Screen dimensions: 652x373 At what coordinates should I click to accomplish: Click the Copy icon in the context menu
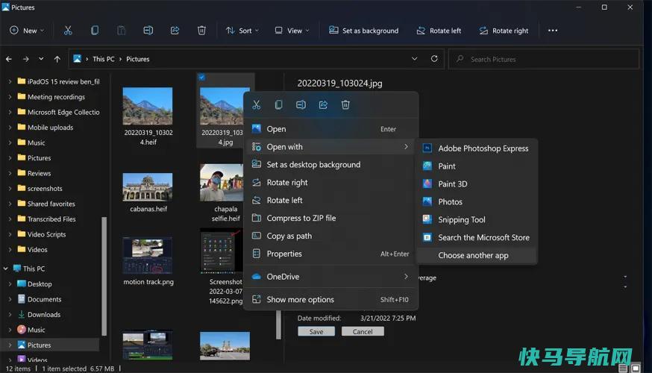click(278, 104)
